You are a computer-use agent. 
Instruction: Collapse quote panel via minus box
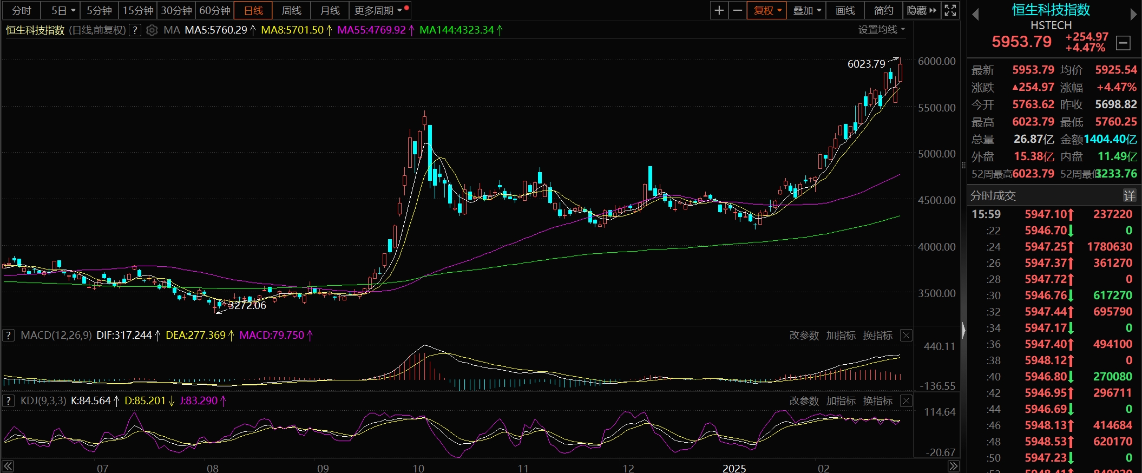point(1124,43)
